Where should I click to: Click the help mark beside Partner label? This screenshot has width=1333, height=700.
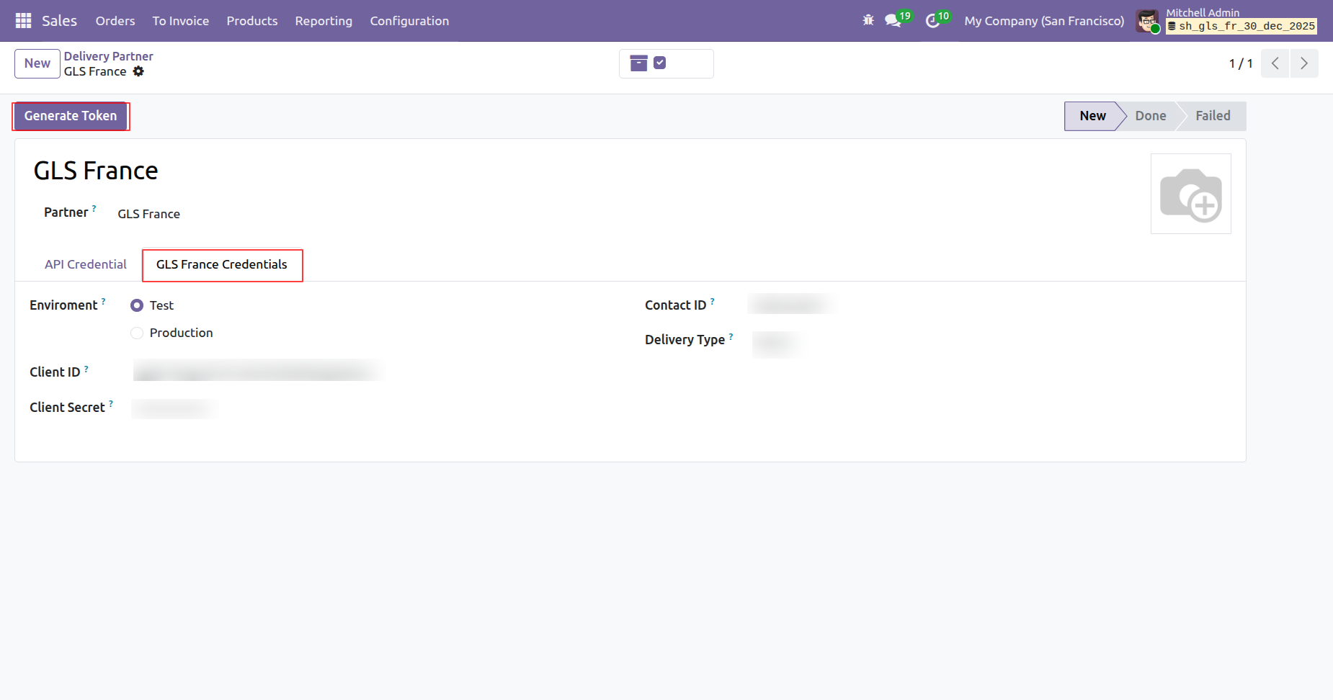coord(94,208)
